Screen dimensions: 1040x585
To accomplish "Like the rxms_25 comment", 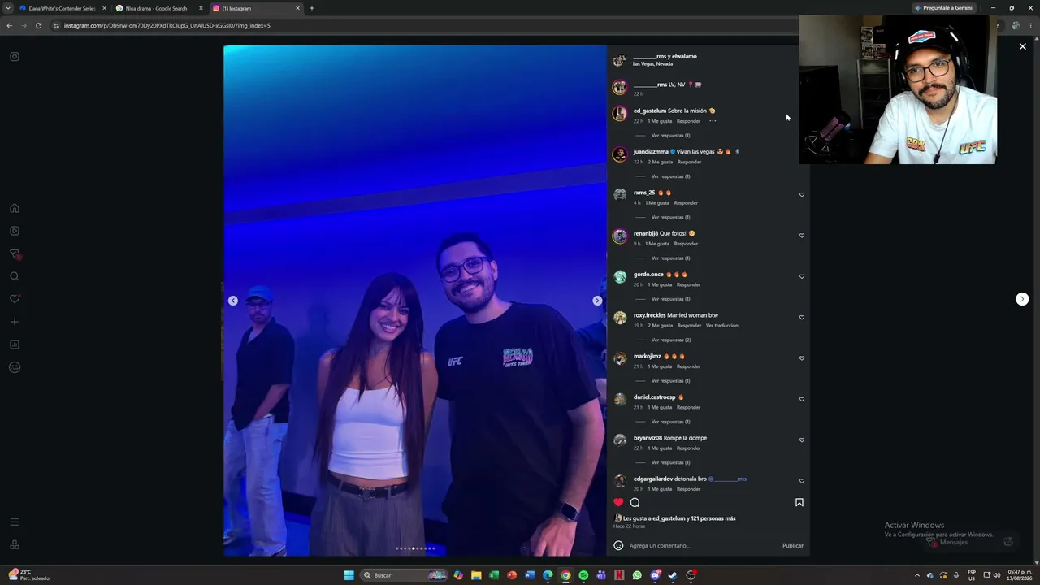I will [802, 194].
